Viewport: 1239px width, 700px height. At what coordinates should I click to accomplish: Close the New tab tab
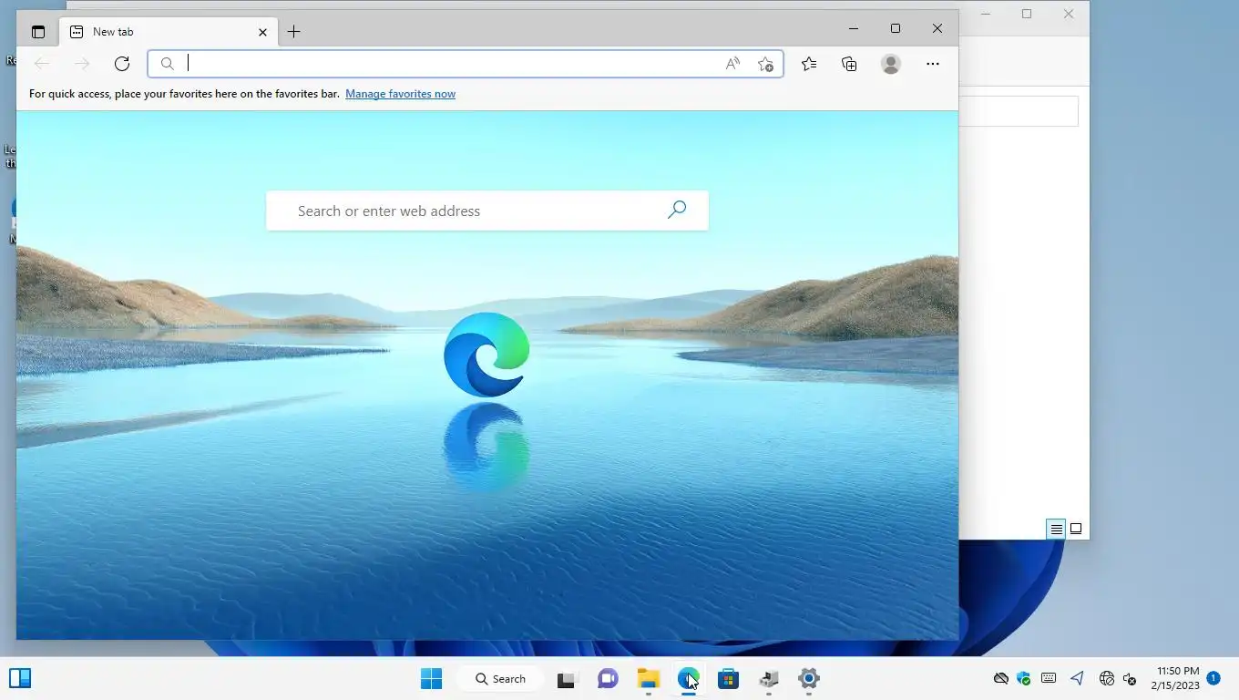pyautogui.click(x=262, y=32)
